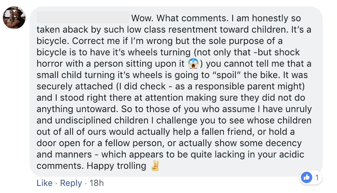Click the phrase "undisciplined children"

point(102,121)
